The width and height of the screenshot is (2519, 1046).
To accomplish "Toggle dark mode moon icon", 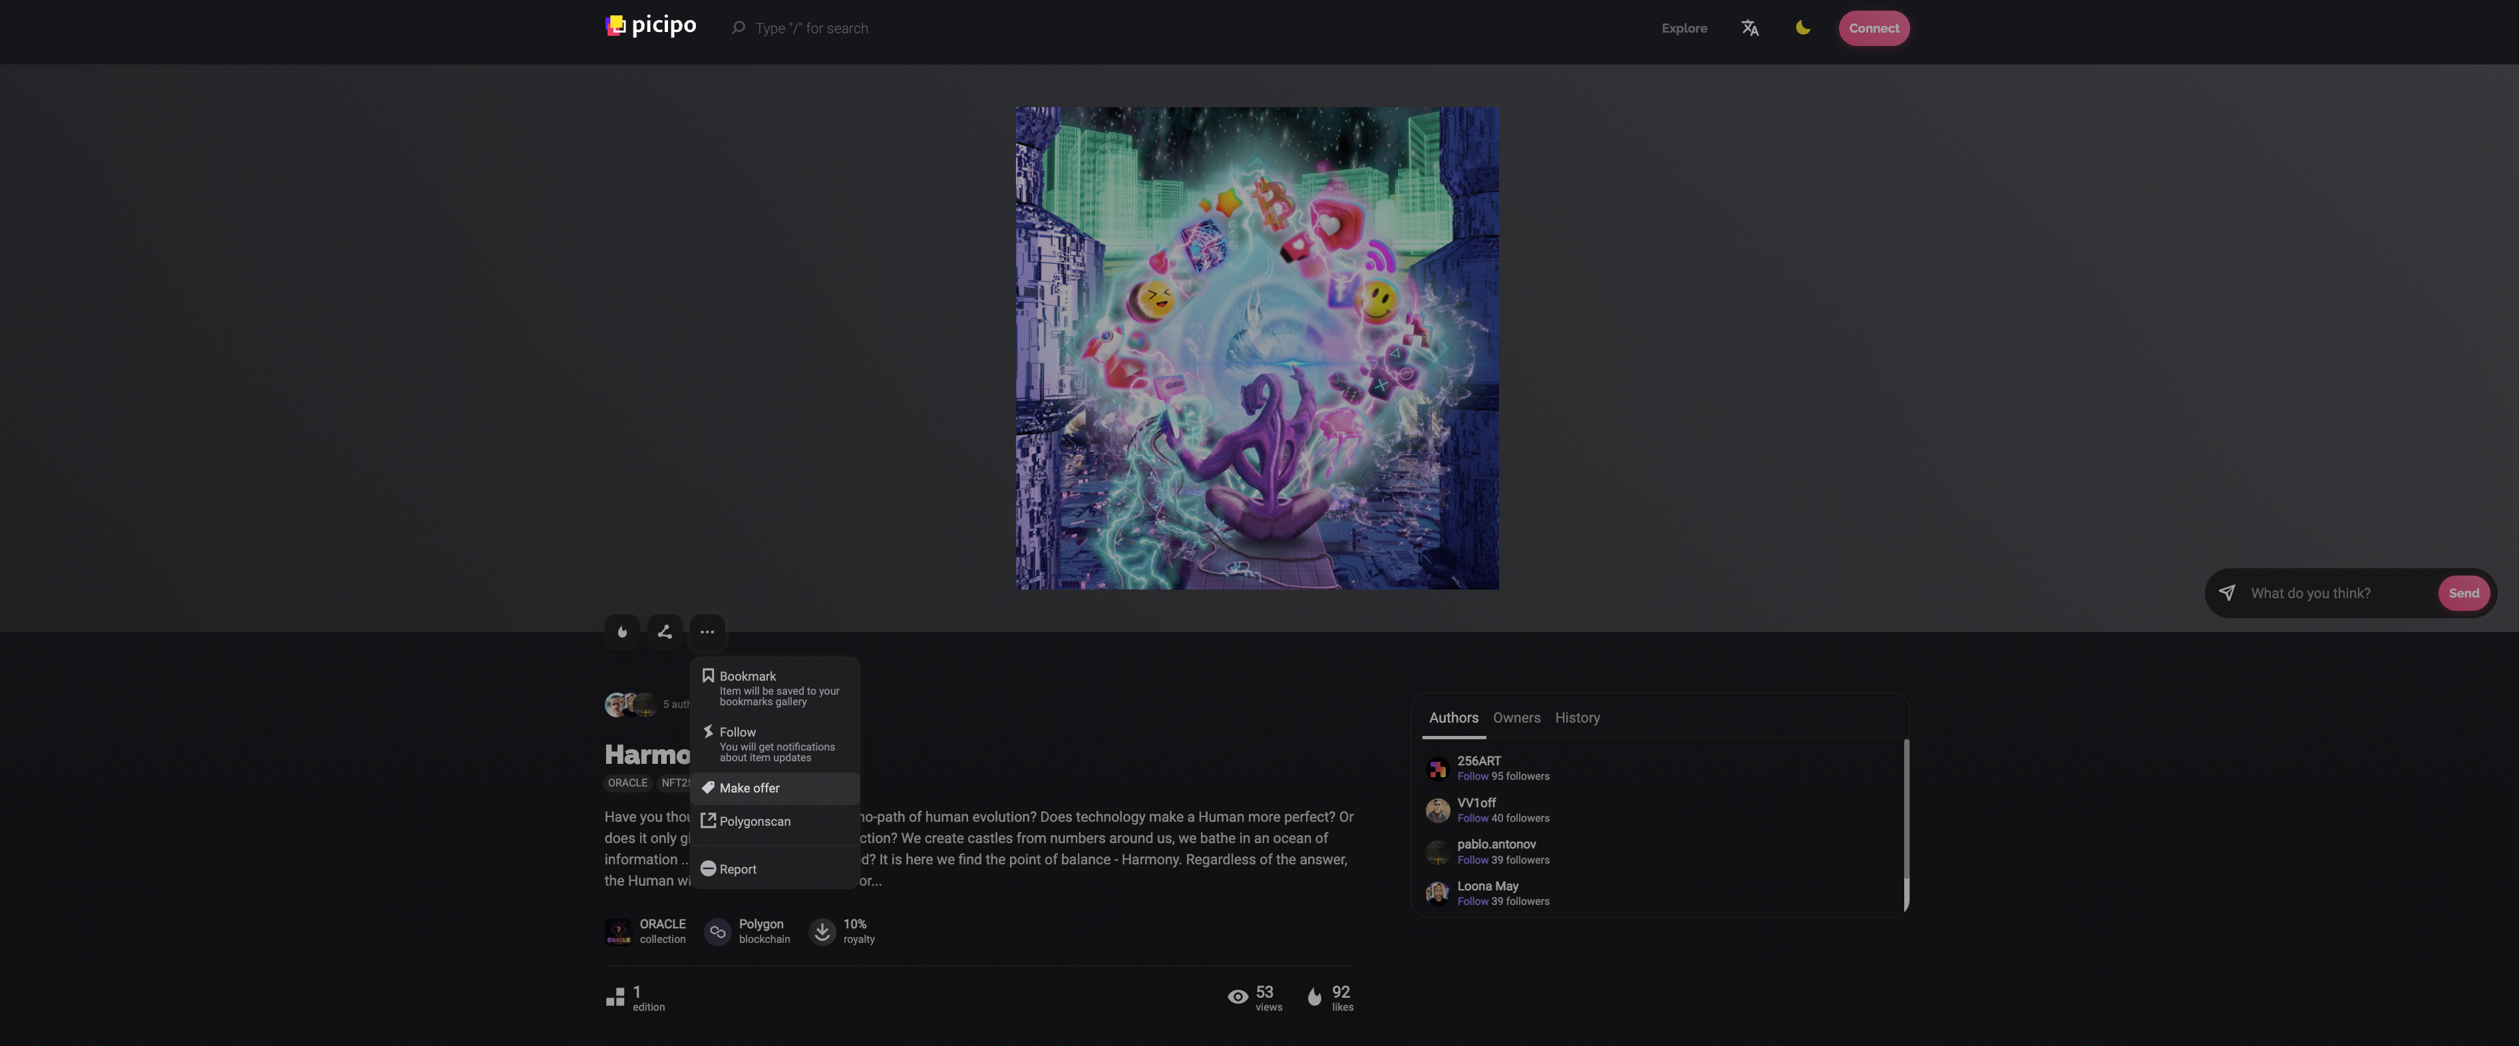I will [x=1802, y=27].
